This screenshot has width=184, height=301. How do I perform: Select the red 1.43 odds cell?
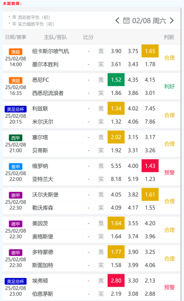pos(150,166)
